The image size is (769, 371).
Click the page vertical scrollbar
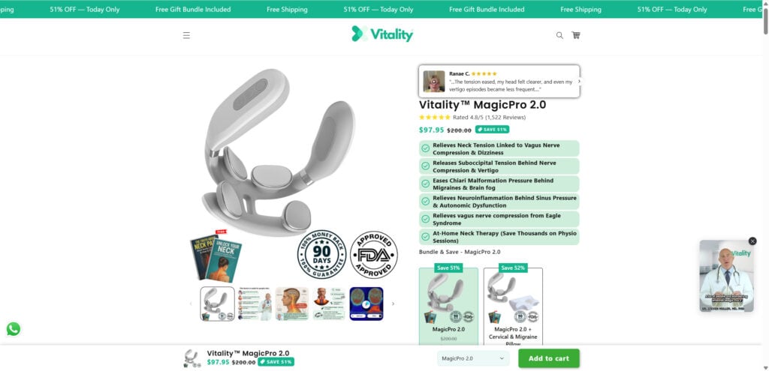point(765,186)
